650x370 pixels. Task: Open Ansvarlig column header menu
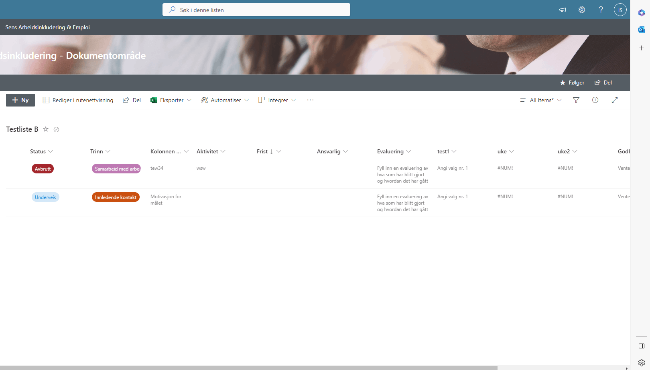[332, 151]
